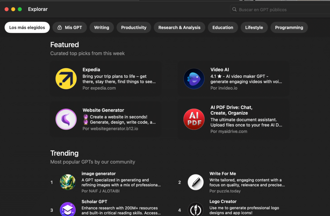The height and width of the screenshot is (216, 330).
Task: Open the Website Generator title
Action: [x=103, y=110]
